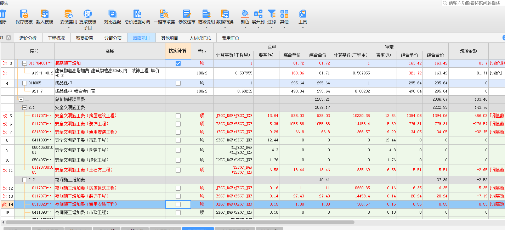The image size is (505, 230).
Task: Click the 颜色 paint bucket icon
Action: click(x=245, y=14)
